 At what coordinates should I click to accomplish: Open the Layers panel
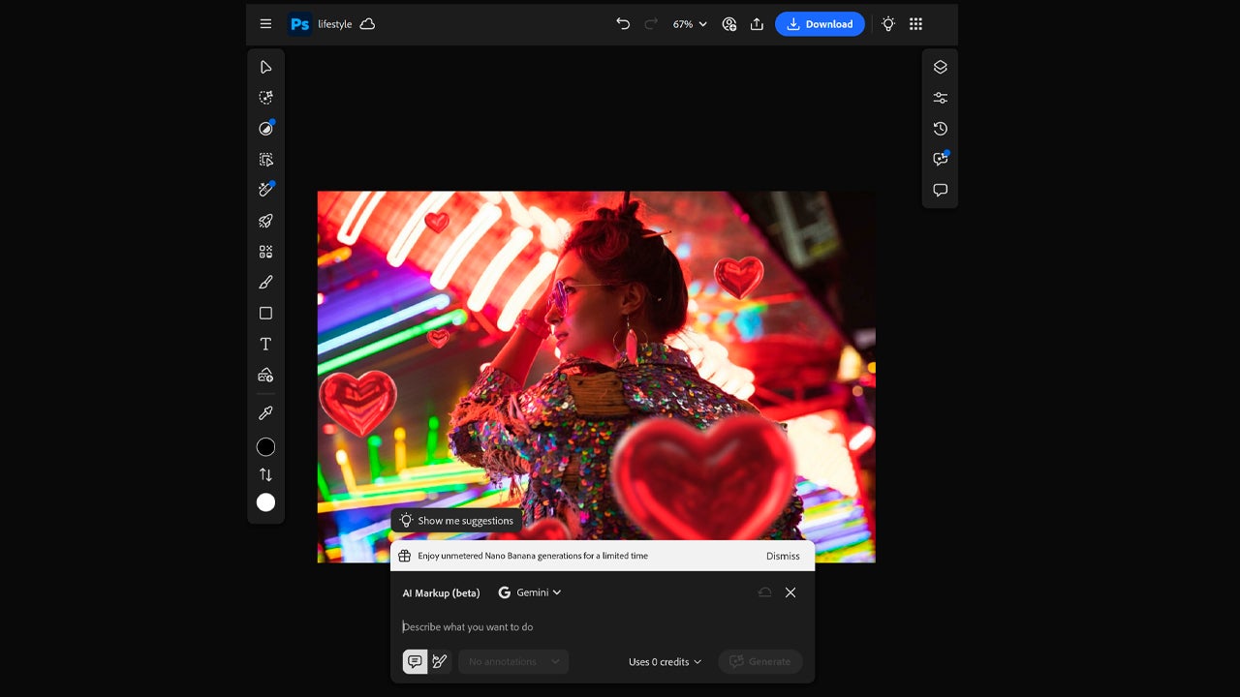(940, 67)
